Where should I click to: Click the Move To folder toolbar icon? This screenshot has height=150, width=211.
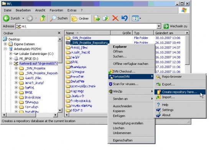[x=97, y=18]
